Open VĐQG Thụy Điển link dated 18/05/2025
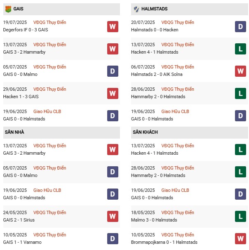Viewport: 249px width, 250px height. pyautogui.click(x=178, y=212)
